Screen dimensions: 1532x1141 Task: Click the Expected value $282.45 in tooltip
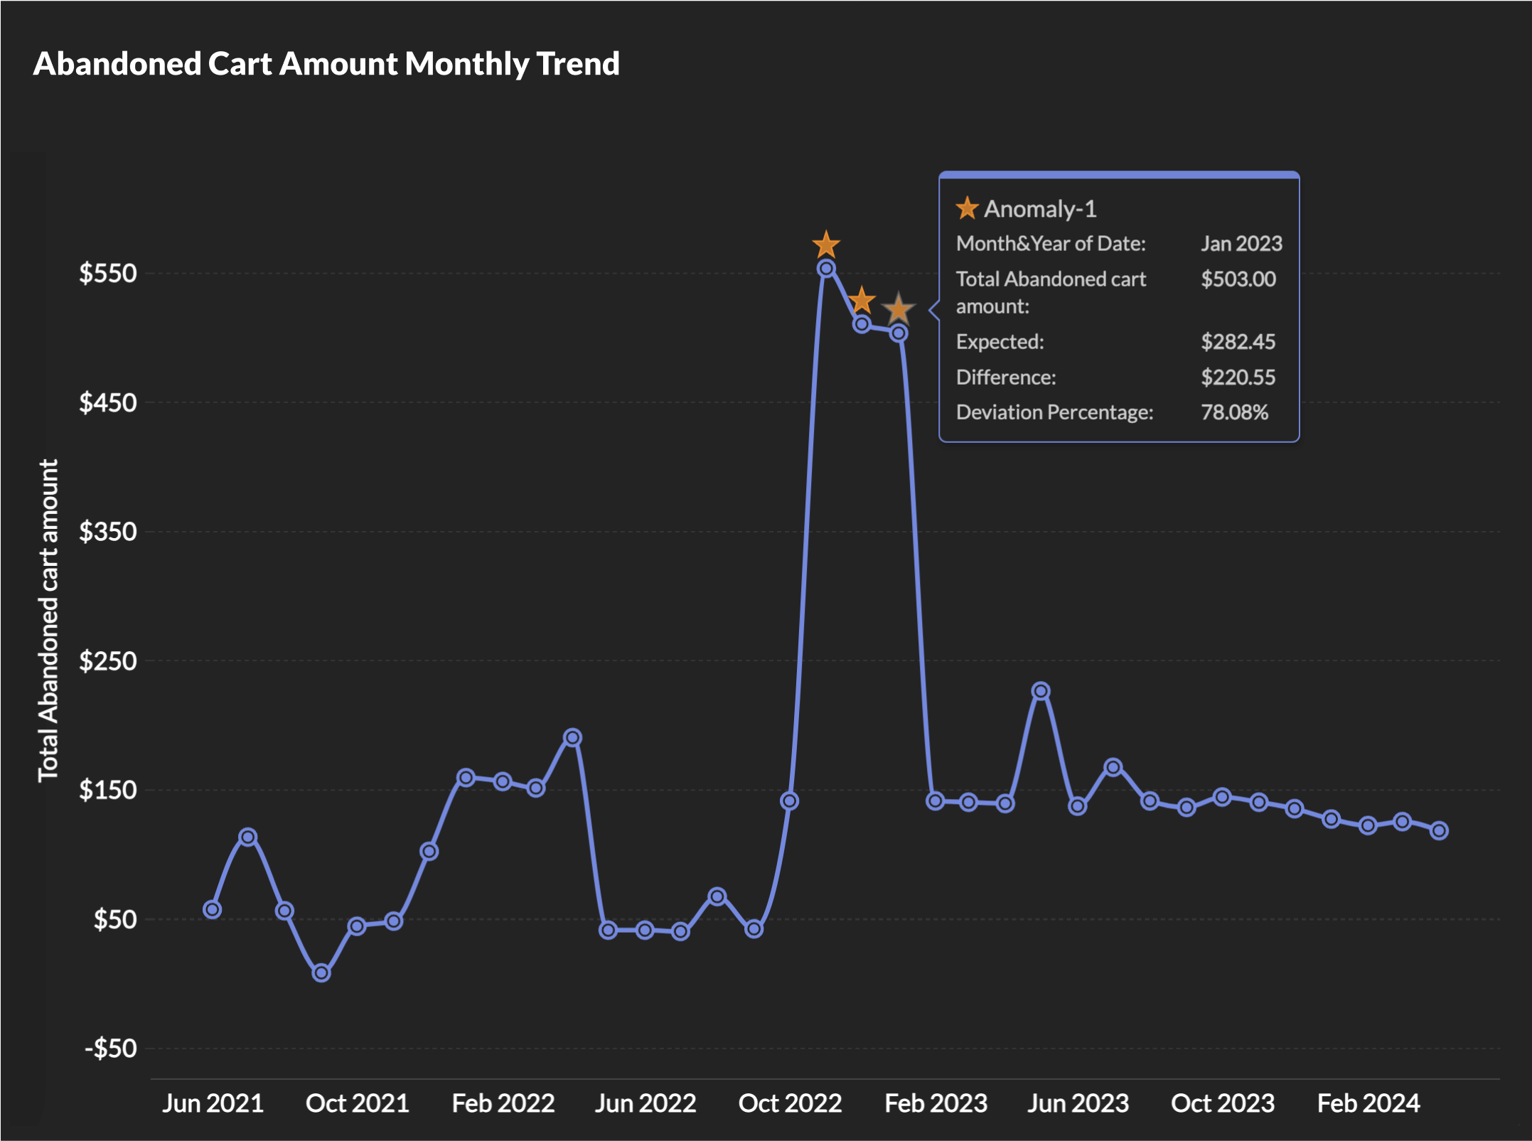coord(1238,342)
